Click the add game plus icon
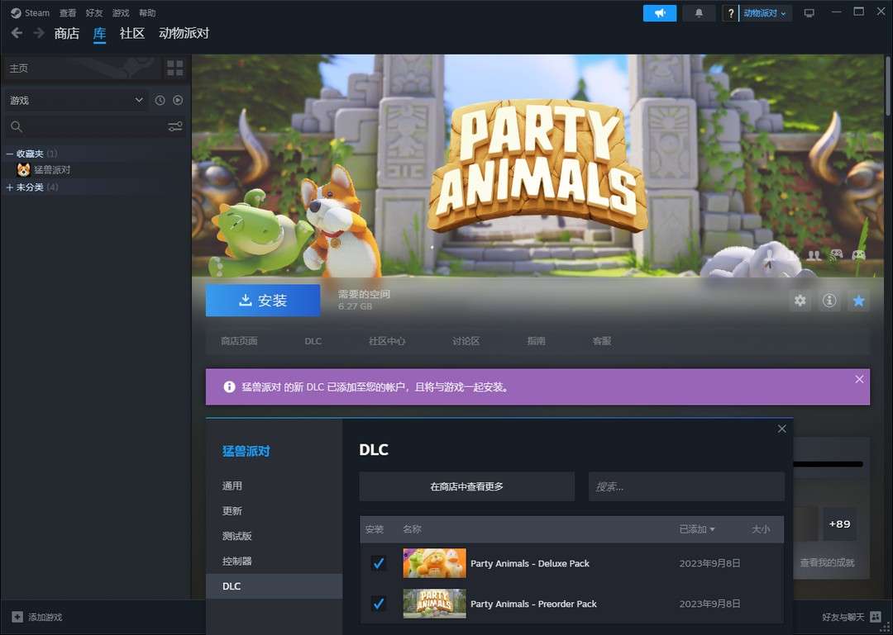 (17, 617)
